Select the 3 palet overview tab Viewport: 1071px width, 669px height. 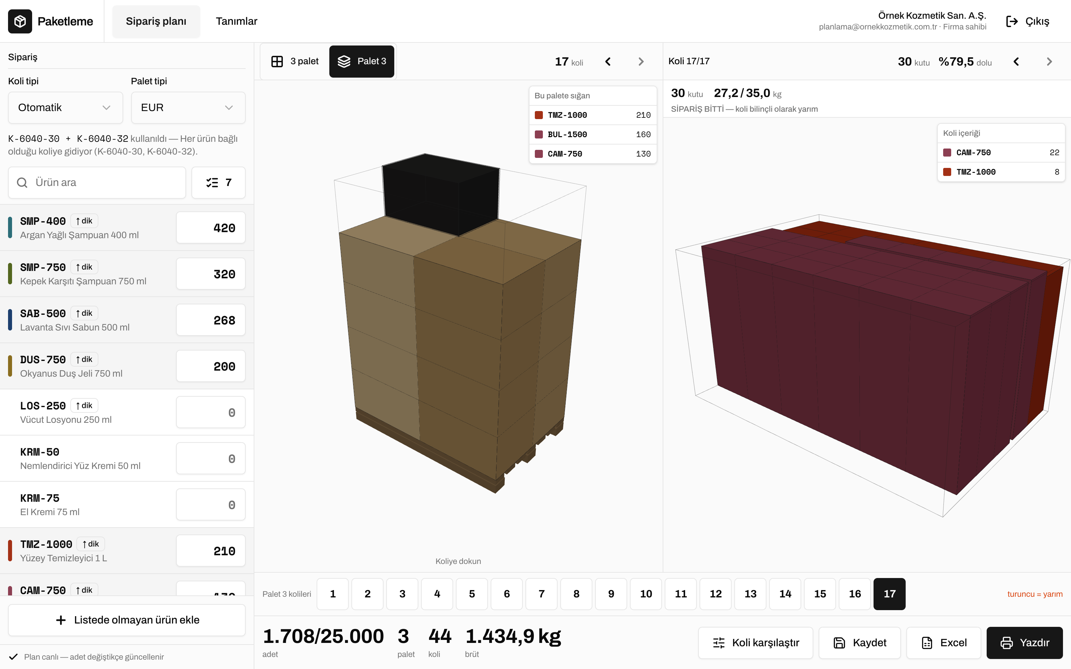pos(295,62)
